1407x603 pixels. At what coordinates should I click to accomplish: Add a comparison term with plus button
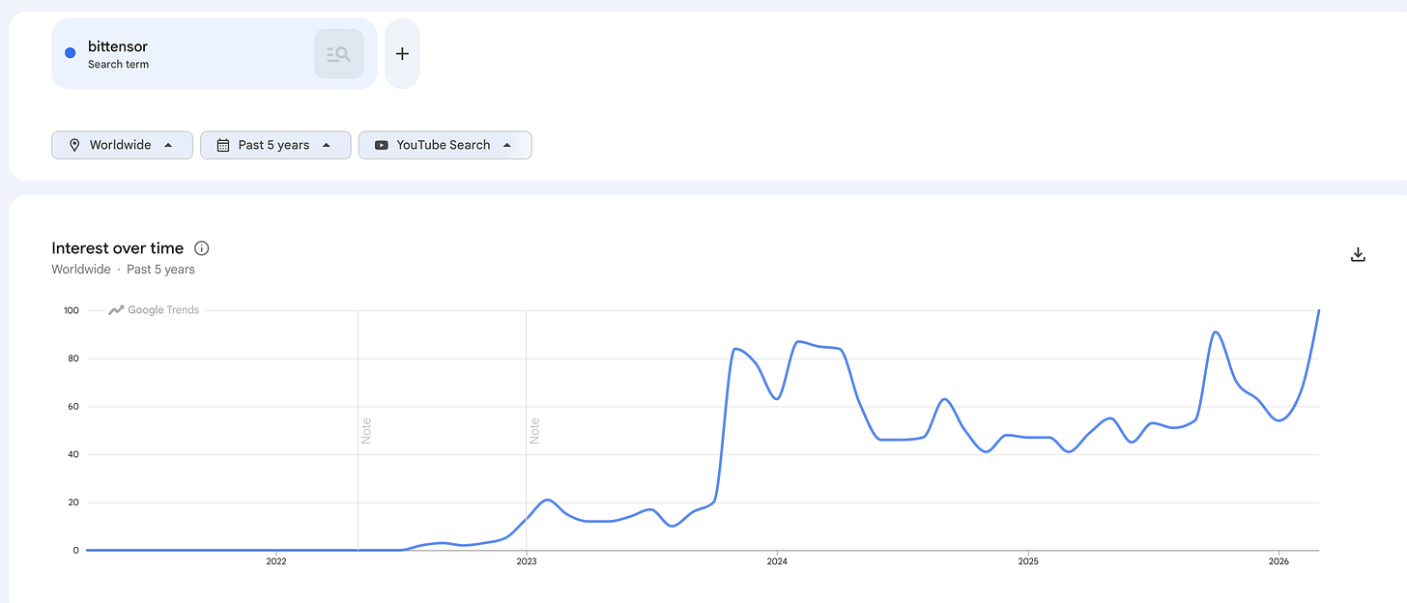tap(402, 54)
